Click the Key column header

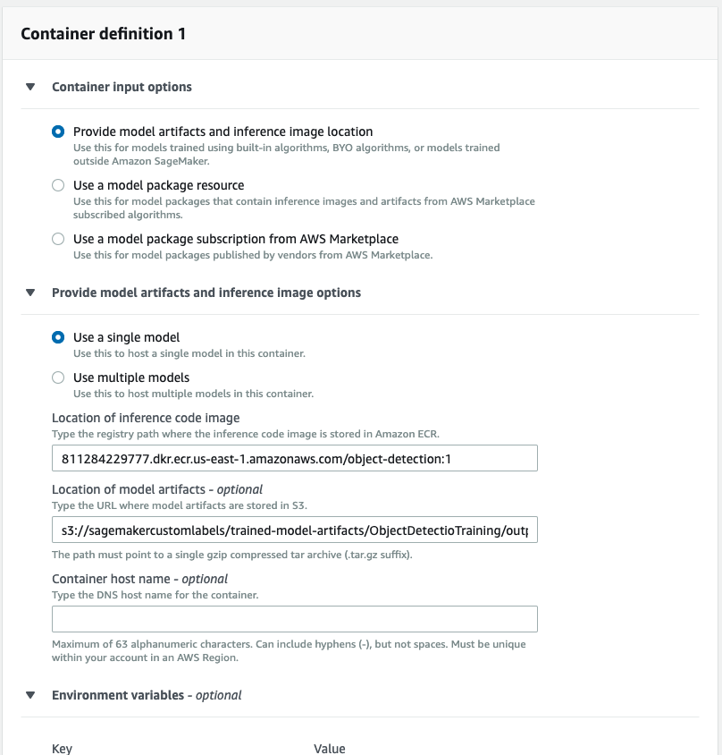[63, 749]
